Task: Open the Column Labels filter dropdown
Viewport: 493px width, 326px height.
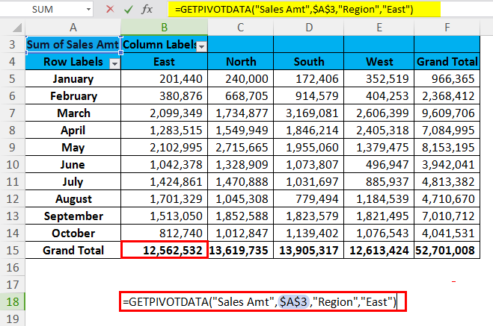Action: coord(200,46)
